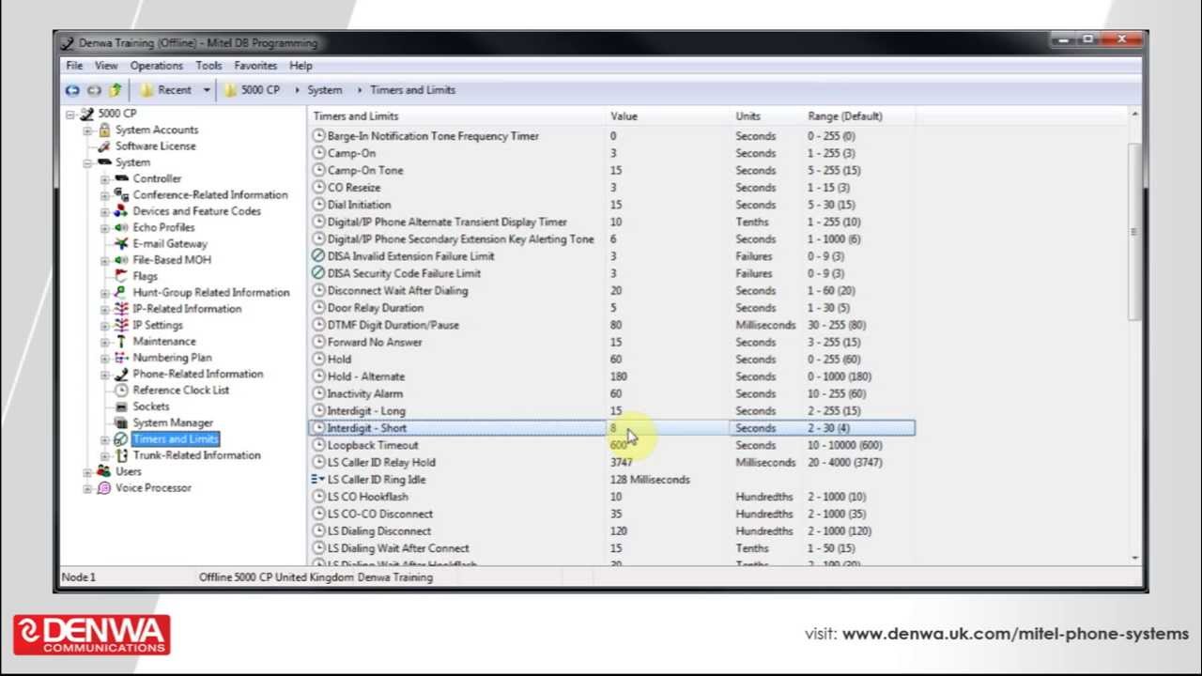Click the IP-Related Information icon
Viewport: 1202px width, 676px height.
(121, 309)
